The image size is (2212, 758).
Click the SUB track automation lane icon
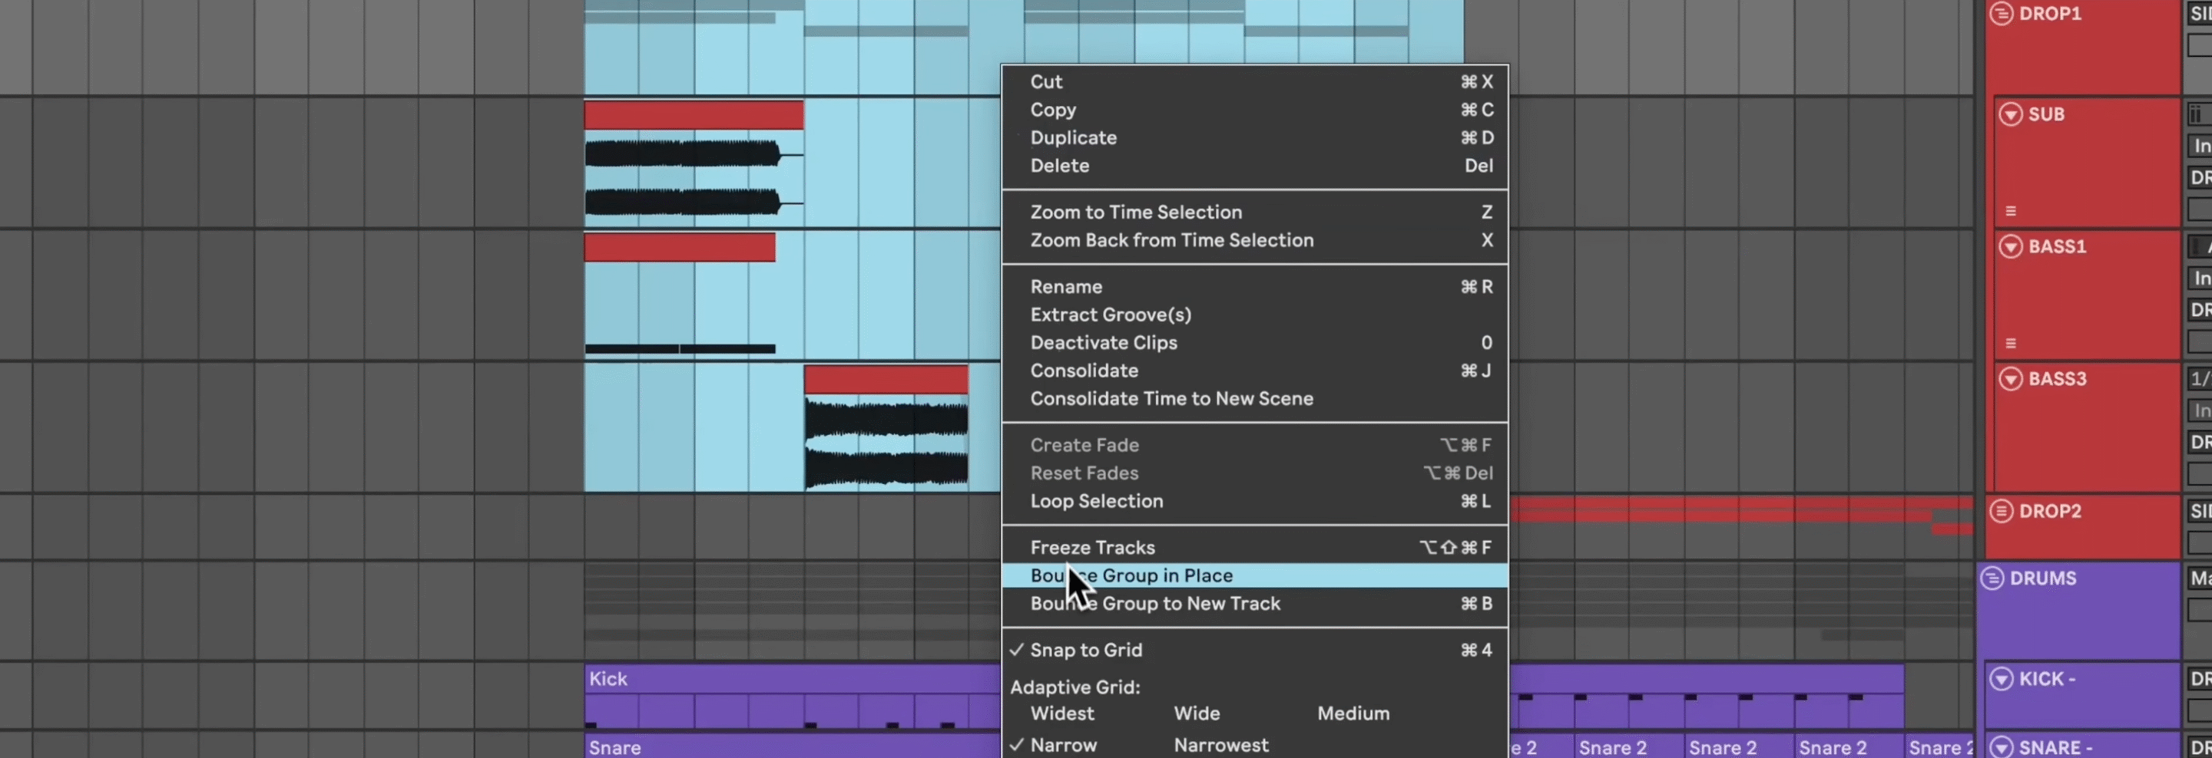(2013, 210)
